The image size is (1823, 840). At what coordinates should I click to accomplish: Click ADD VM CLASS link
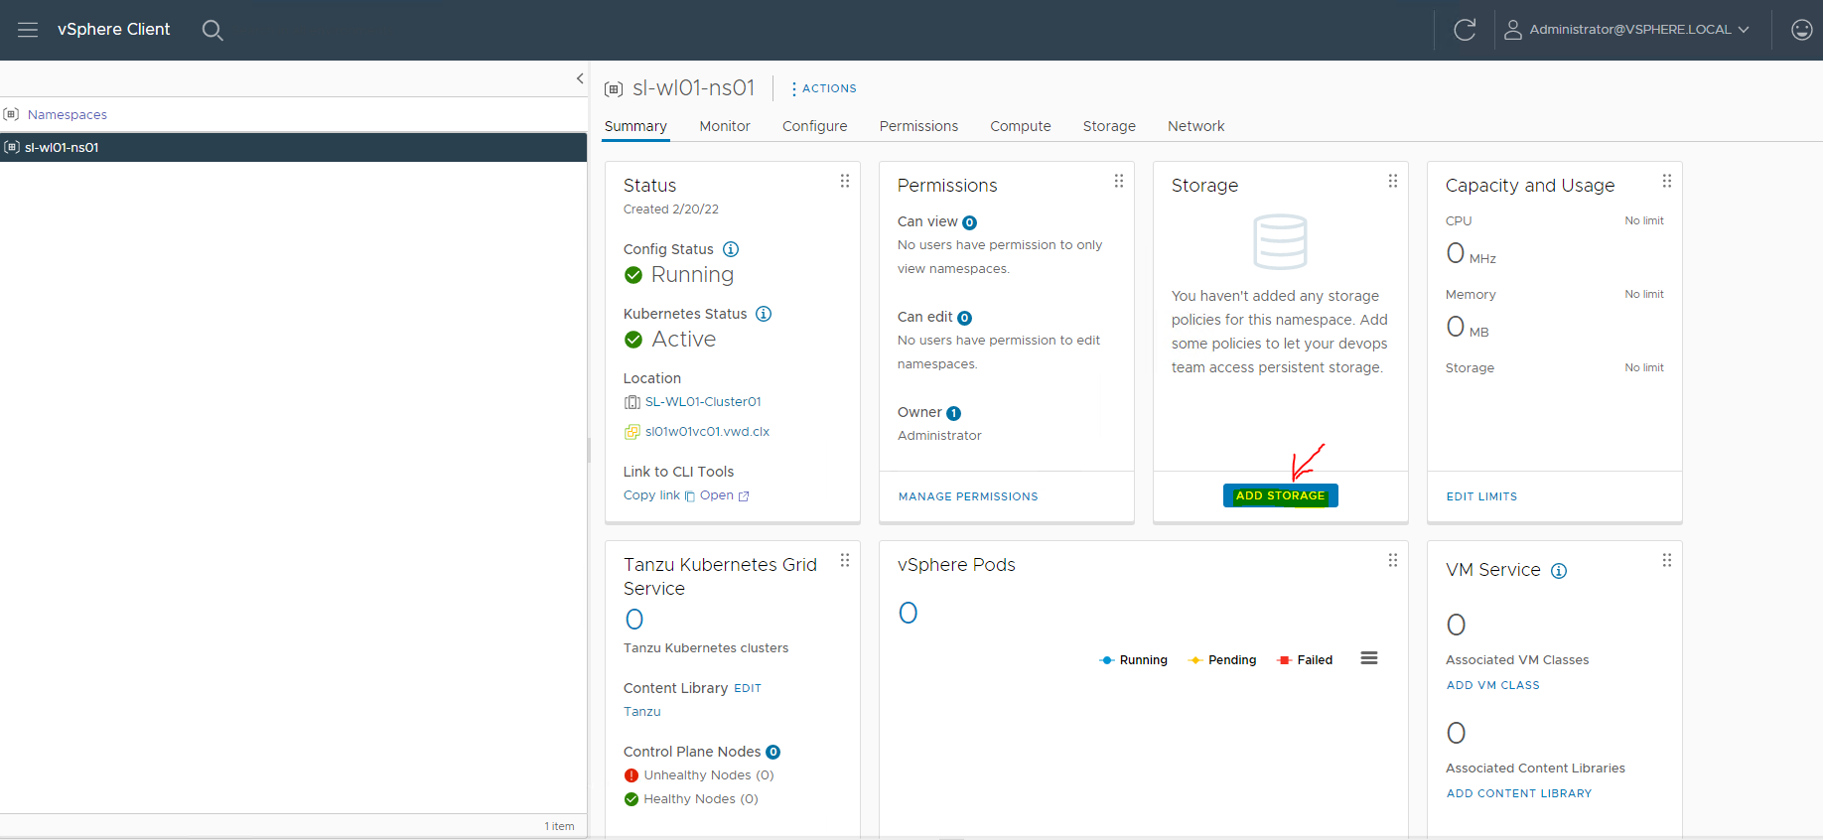(1493, 685)
